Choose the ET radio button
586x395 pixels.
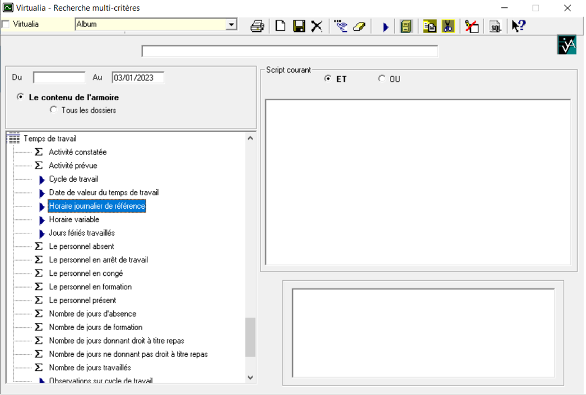(328, 79)
